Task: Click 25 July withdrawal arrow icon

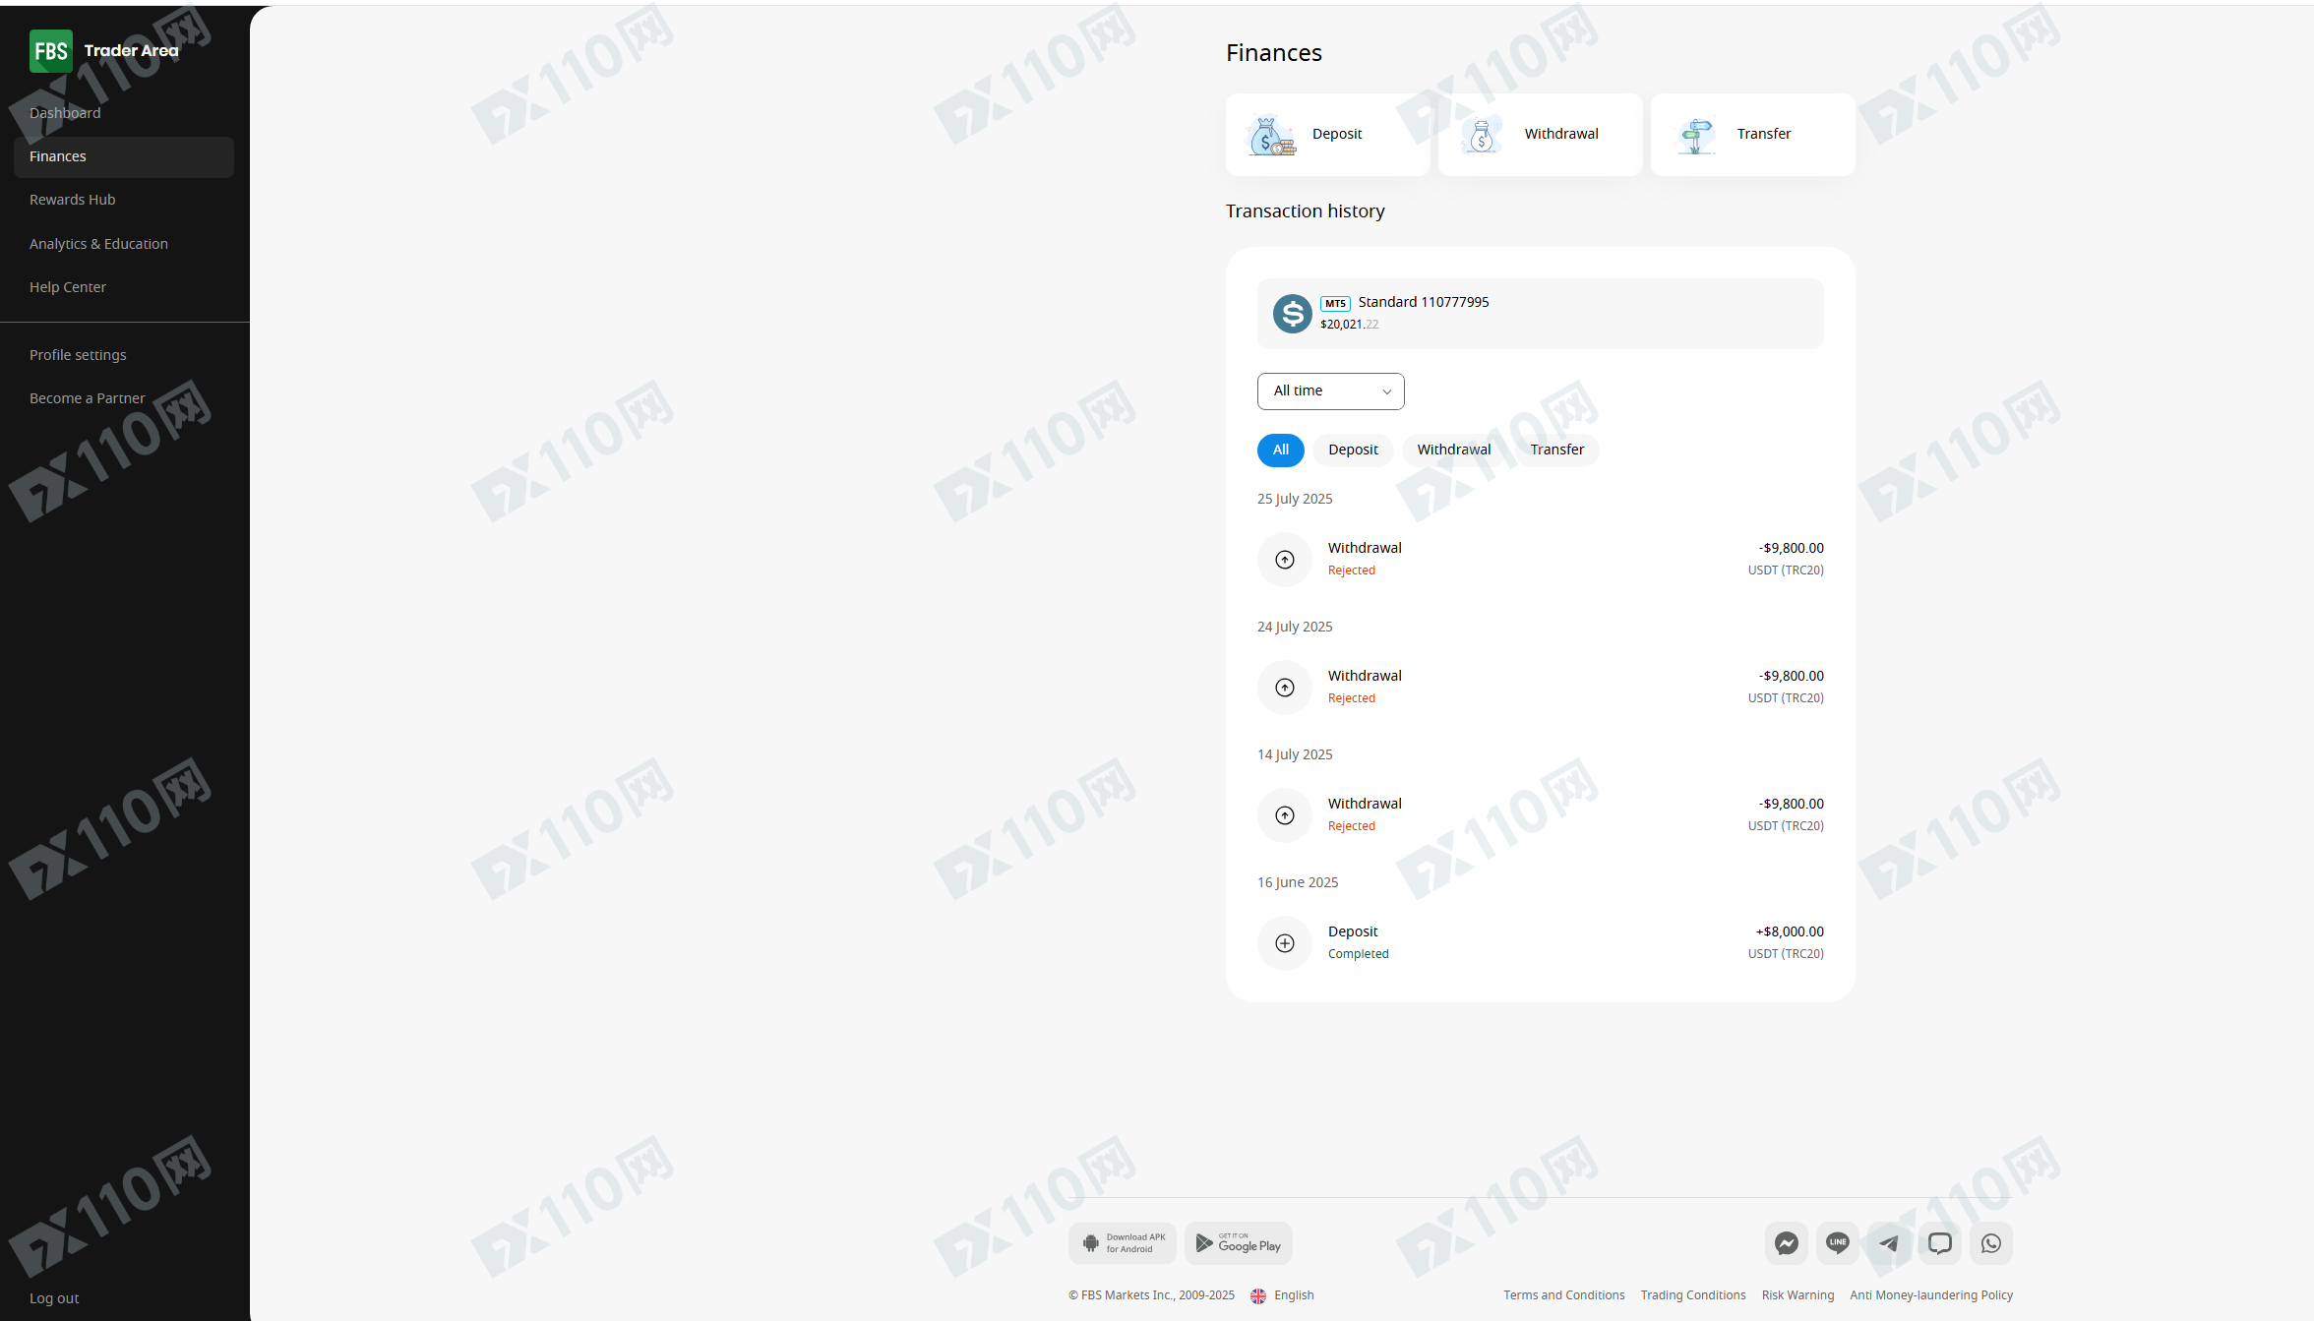Action: (x=1284, y=560)
